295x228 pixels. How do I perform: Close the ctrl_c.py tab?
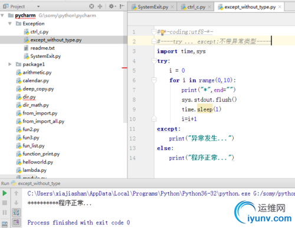click(x=209, y=7)
